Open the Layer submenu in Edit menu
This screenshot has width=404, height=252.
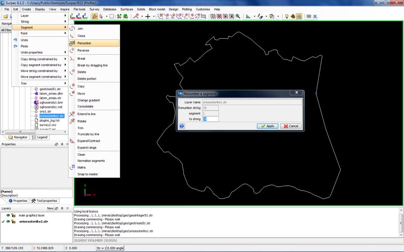[40, 16]
